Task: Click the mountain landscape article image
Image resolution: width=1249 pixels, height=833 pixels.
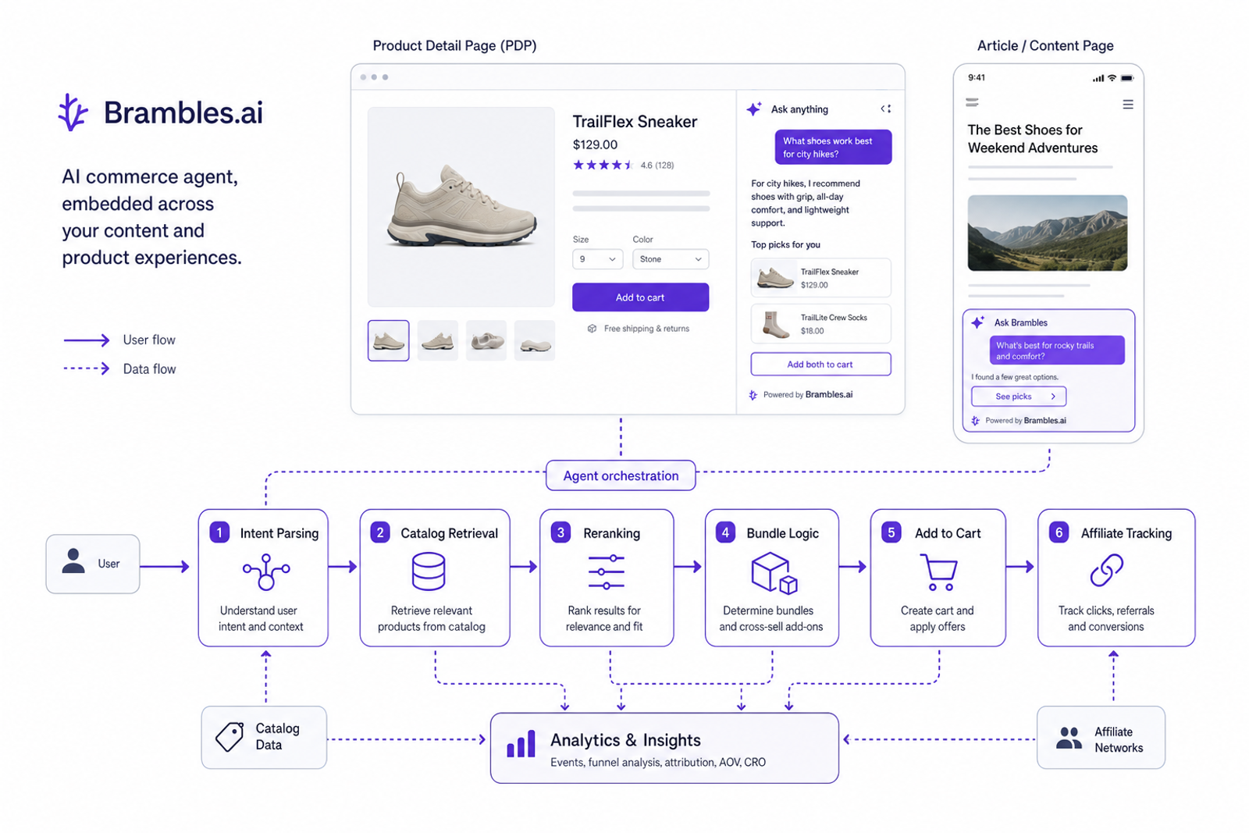Action: pos(1048,233)
